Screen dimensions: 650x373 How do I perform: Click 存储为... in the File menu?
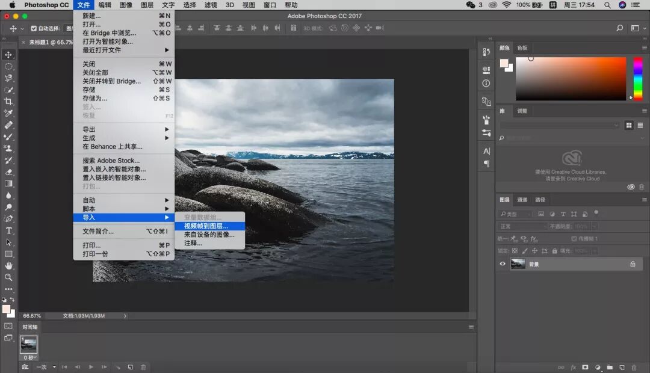95,98
